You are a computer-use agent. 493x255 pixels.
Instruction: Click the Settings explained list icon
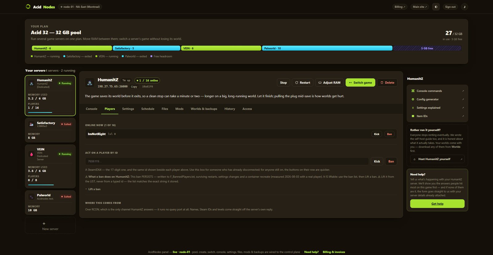(413, 108)
